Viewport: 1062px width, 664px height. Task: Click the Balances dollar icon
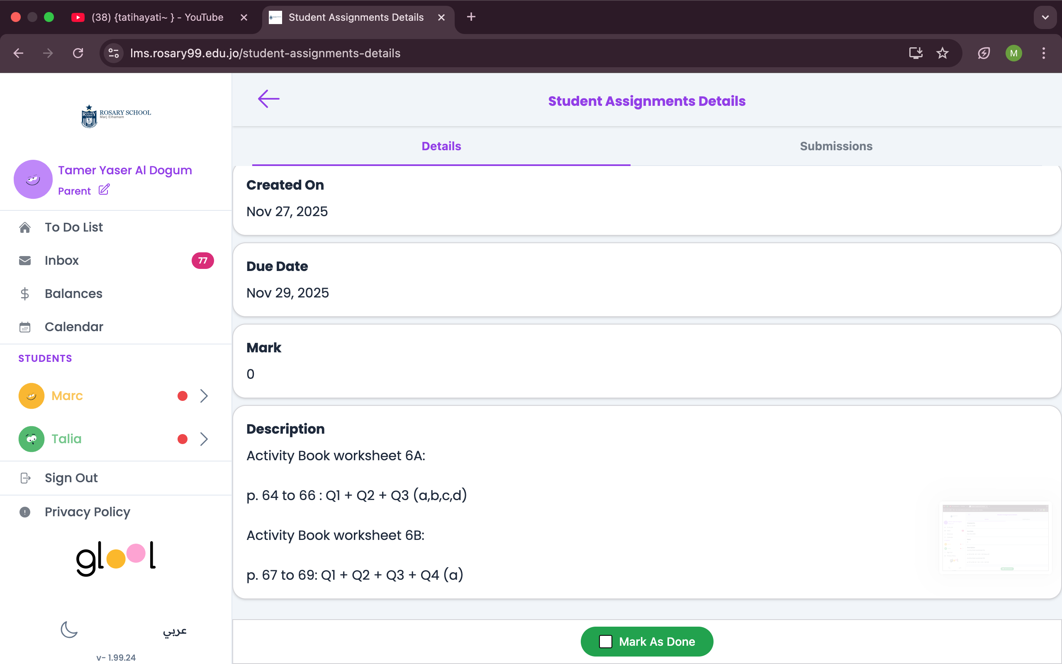pyautogui.click(x=25, y=294)
